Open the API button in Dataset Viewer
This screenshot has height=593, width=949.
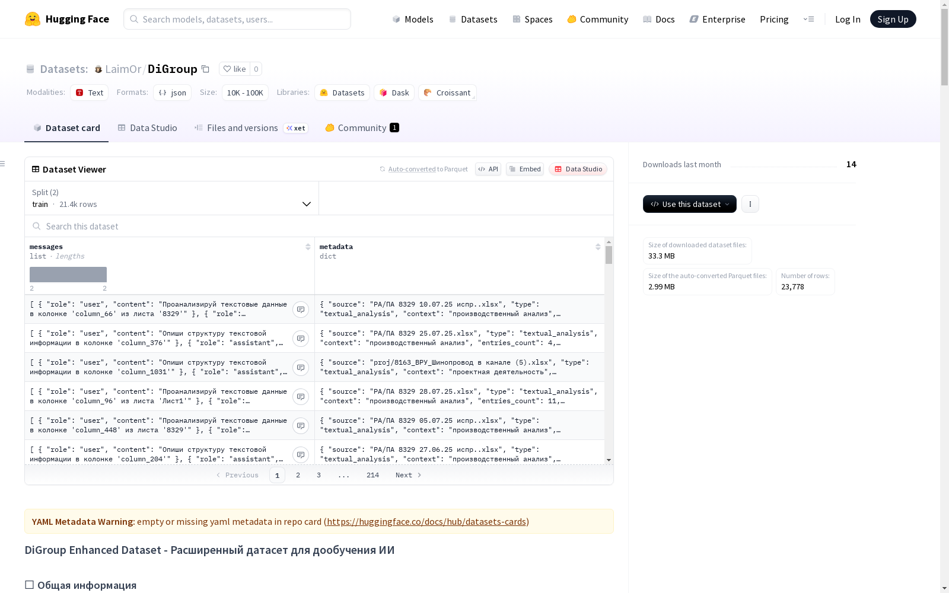[x=488, y=169]
